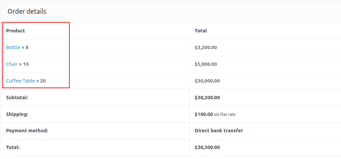
Task: Select the $30,000.00 Coffee Table total
Action: 207,81
